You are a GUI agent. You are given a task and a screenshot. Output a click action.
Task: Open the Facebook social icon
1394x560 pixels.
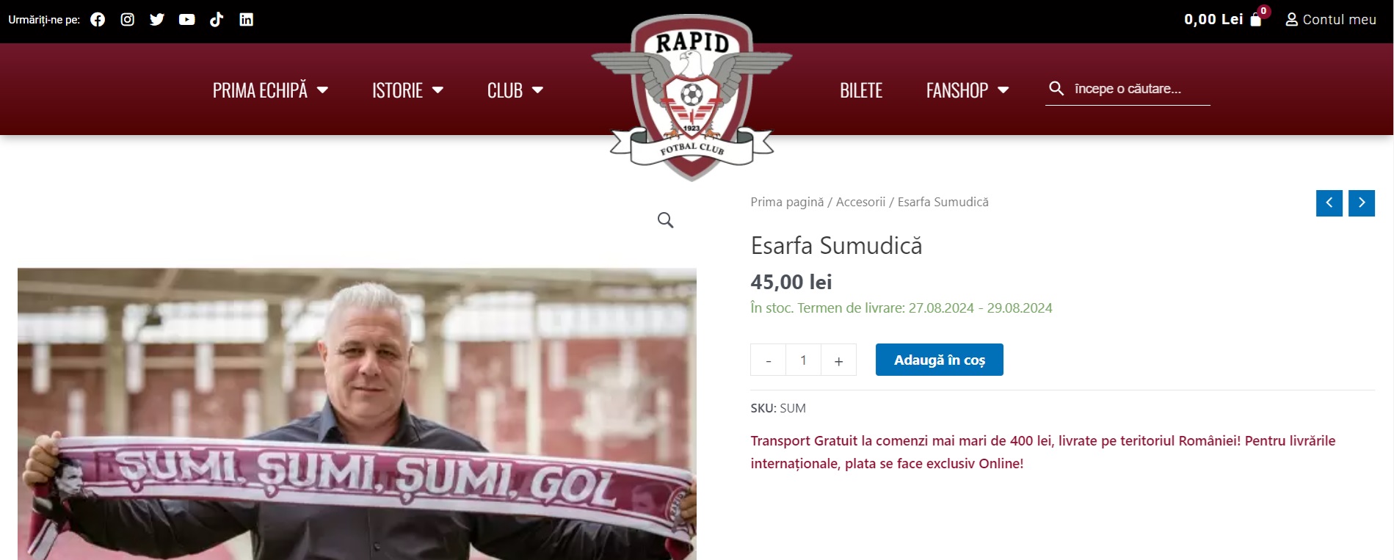(x=98, y=20)
